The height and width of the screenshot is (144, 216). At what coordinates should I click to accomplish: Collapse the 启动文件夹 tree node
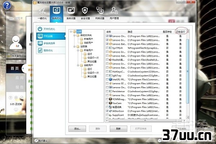(75, 35)
